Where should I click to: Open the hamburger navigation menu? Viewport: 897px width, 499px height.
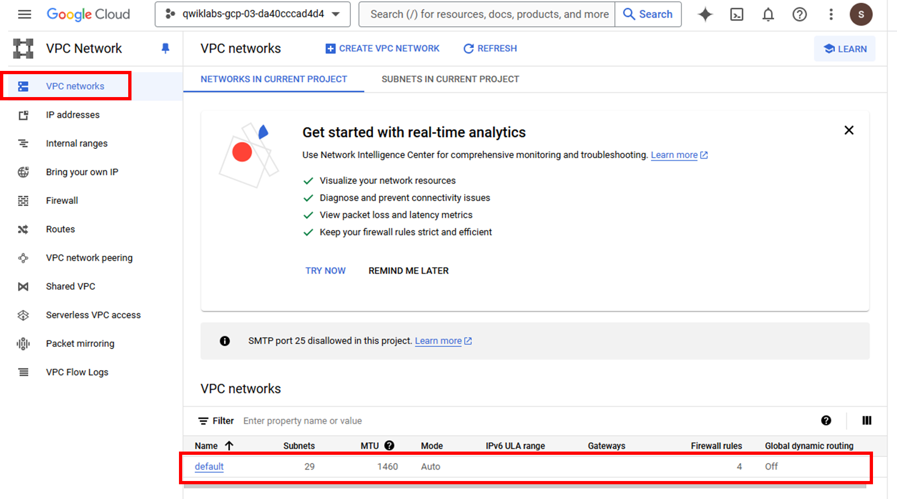click(x=25, y=14)
